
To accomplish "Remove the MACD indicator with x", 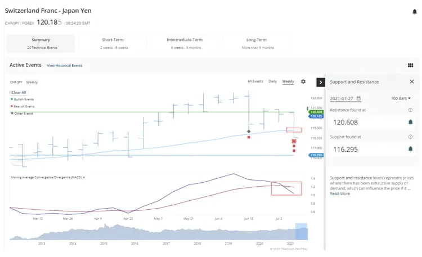I will pos(84,177).
